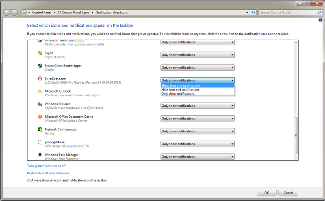The height and width of the screenshot is (201, 325).
Task: Click the Skype icon in the list
Action: click(x=40, y=53)
